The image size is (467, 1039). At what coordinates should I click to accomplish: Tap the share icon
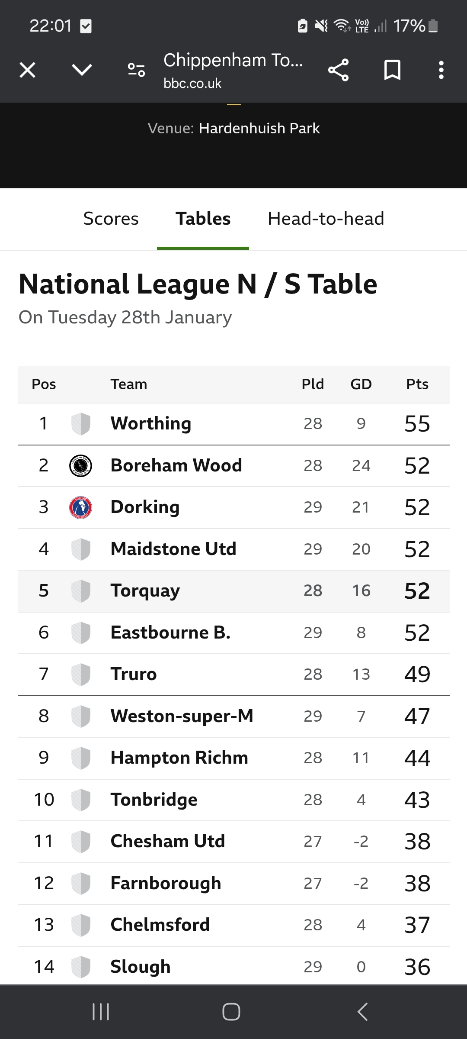click(x=338, y=70)
